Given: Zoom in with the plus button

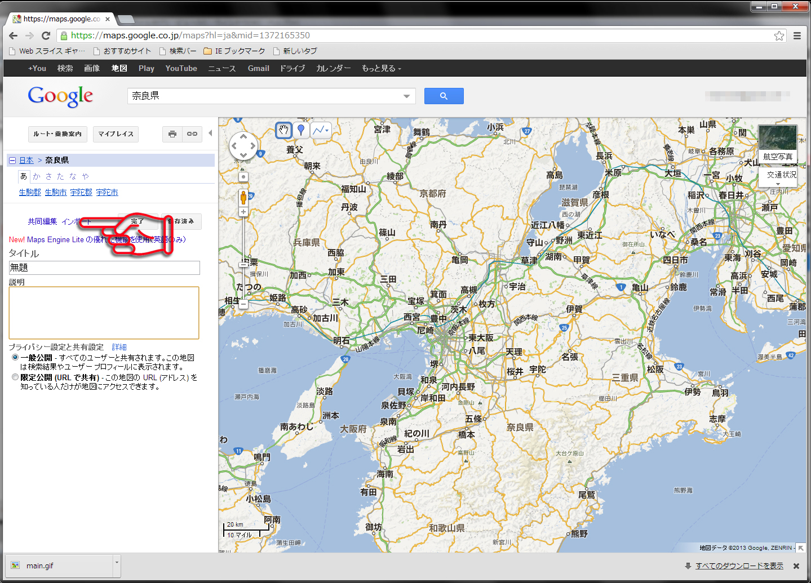Looking at the screenshot, I should click(243, 212).
